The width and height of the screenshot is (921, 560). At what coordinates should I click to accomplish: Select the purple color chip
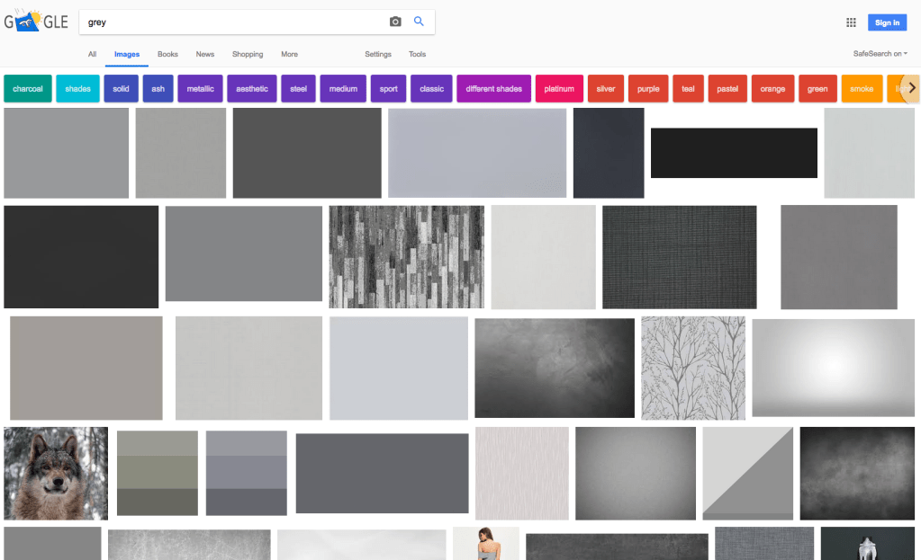coord(646,88)
